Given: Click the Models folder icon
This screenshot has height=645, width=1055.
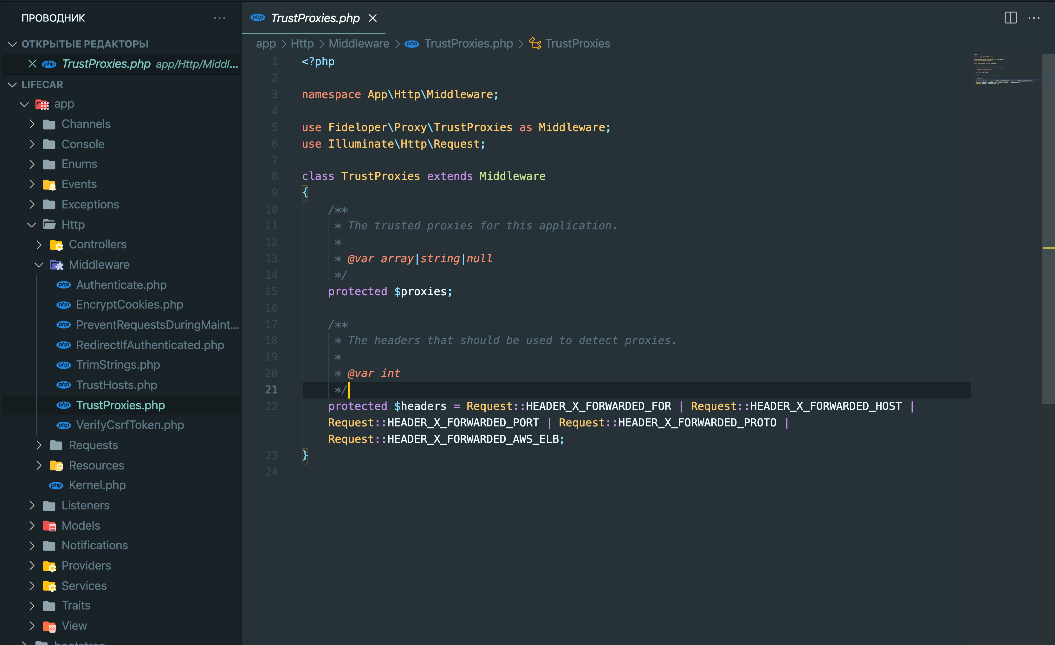Looking at the screenshot, I should coord(49,526).
